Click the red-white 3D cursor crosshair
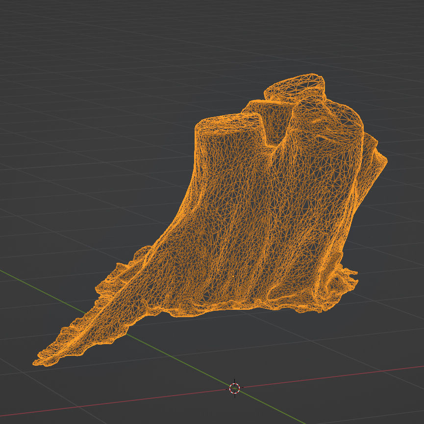Screen dimensions: 424x424 point(234,388)
